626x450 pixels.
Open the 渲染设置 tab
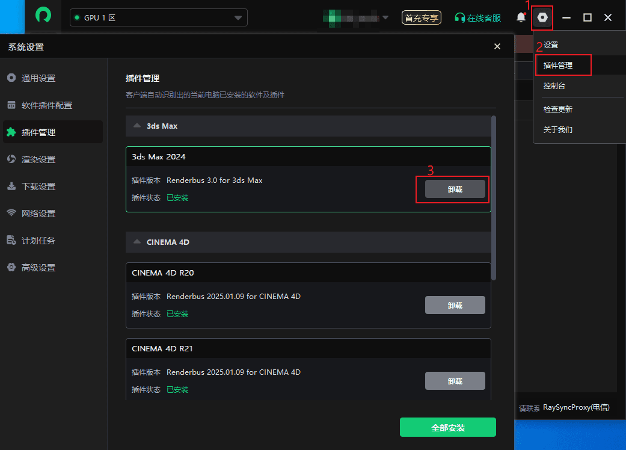[x=53, y=159]
